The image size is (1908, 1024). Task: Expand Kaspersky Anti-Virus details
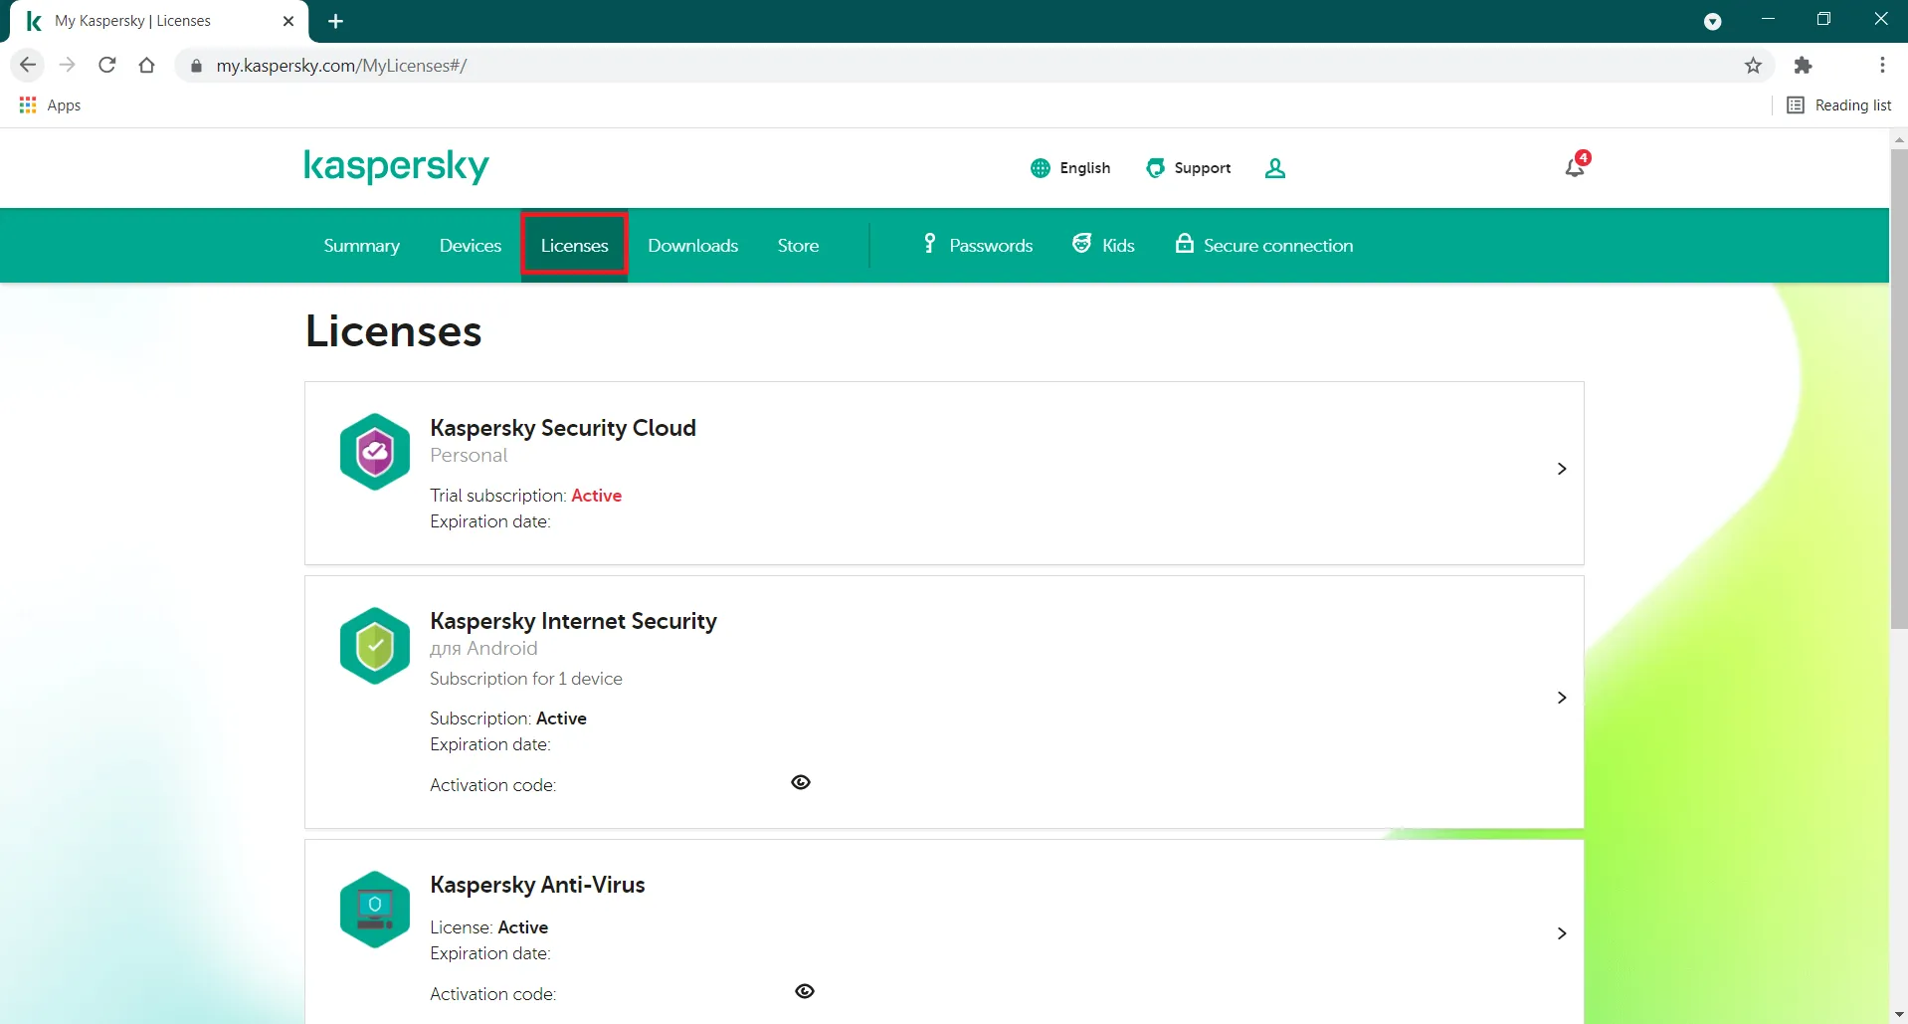(1560, 932)
